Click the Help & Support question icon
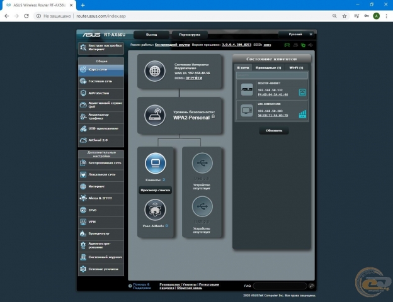393x302 pixels. pos(130,286)
